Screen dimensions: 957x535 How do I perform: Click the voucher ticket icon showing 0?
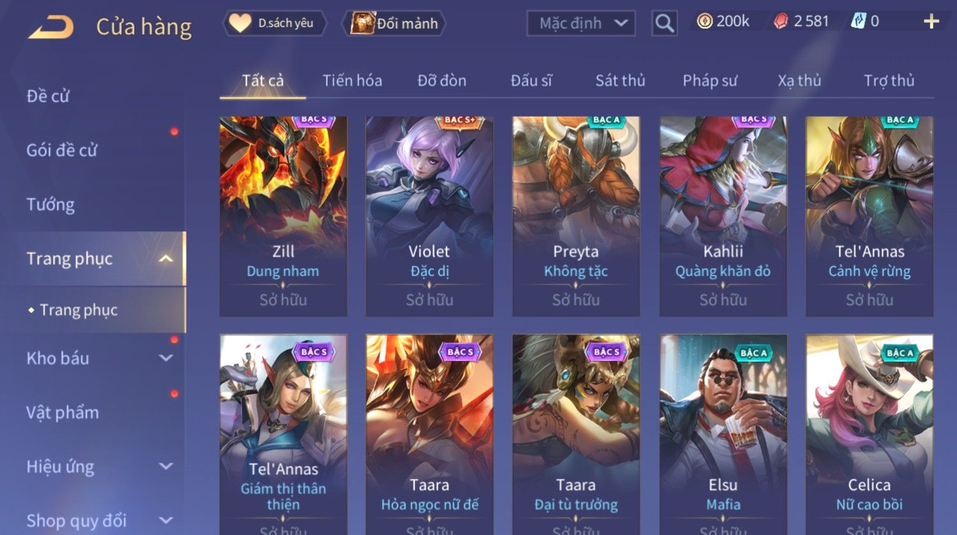858,22
